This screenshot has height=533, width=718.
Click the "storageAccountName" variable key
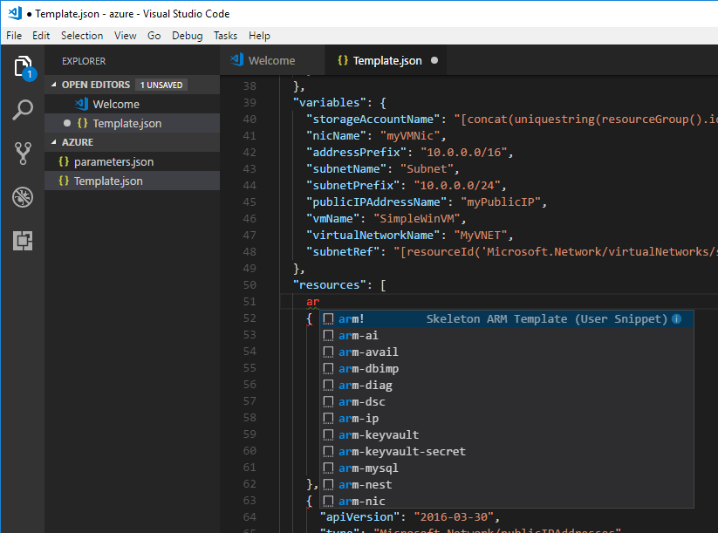coord(373,119)
